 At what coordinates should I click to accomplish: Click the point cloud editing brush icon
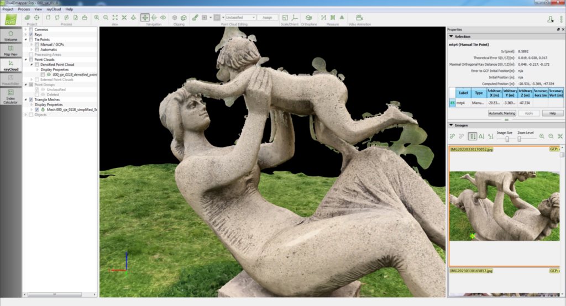click(195, 18)
